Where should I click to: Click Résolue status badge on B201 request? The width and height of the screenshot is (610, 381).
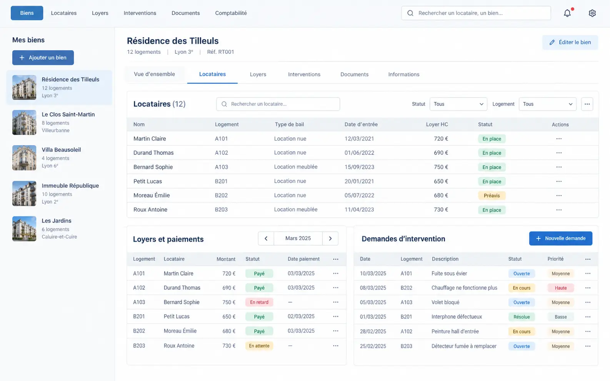point(522,317)
